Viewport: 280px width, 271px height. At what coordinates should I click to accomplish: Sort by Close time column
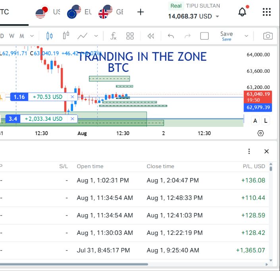(160, 166)
